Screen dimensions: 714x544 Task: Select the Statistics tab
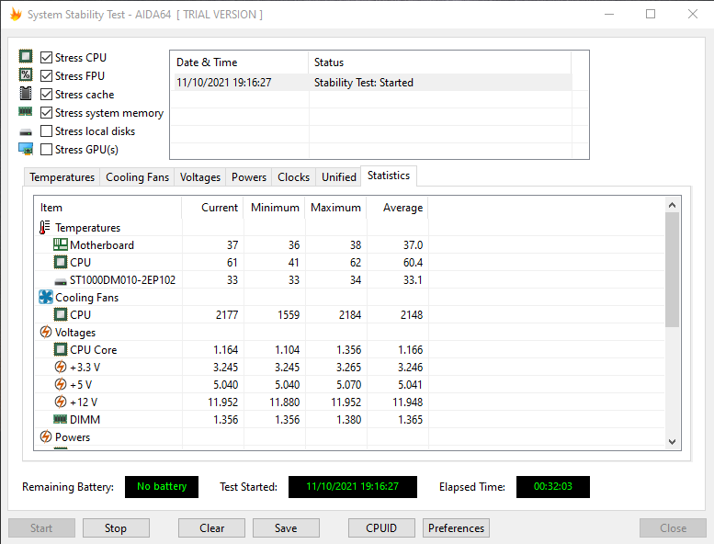coord(389,176)
